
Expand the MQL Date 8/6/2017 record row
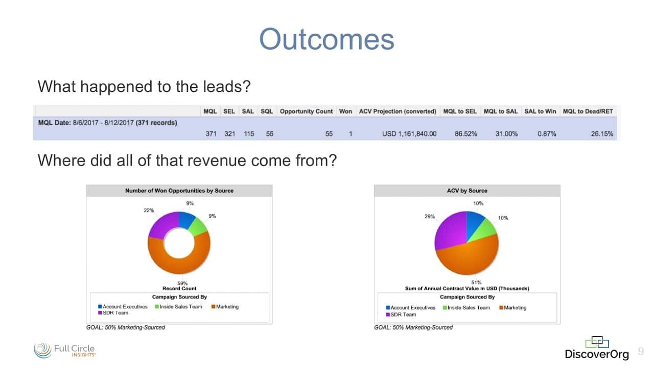point(107,123)
